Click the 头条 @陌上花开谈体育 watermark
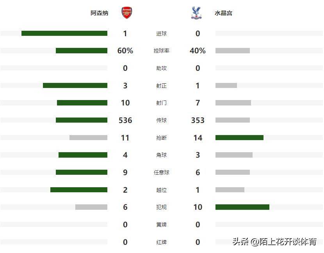The image size is (324, 253). click(274, 242)
